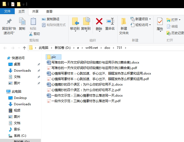Switch to the View (查看) tab
Image resolution: width=184 pixels, height=142 pixels.
tap(49, 11)
